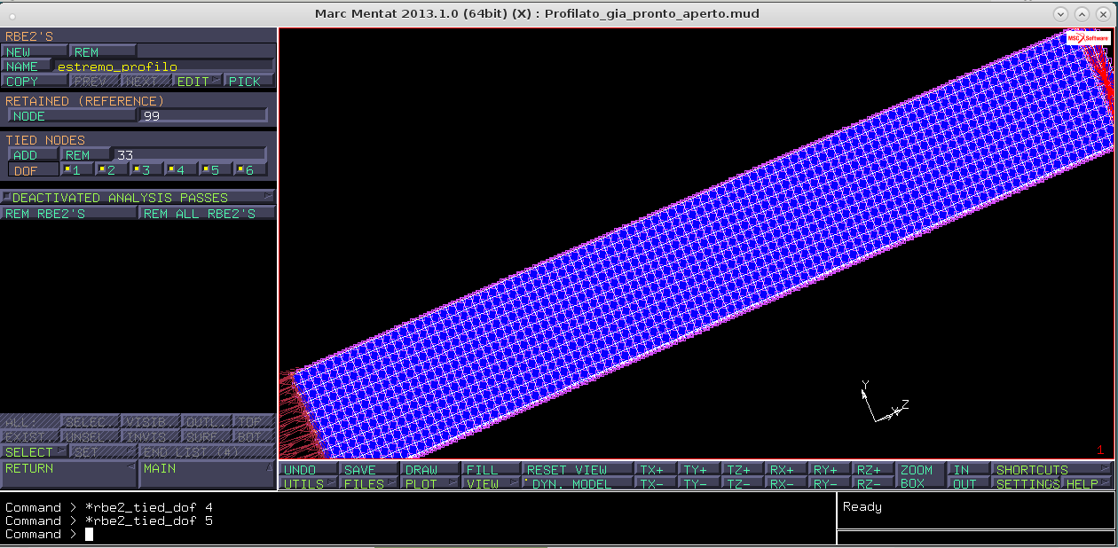Open the EDIT submenu for RBE2's
The image size is (1118, 548).
pyautogui.click(x=198, y=82)
